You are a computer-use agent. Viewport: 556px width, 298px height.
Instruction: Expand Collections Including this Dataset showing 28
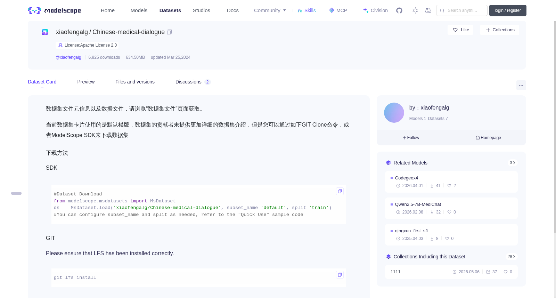(512, 257)
